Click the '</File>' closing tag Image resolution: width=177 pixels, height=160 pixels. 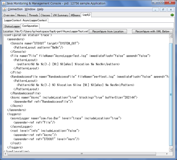pos(16,73)
